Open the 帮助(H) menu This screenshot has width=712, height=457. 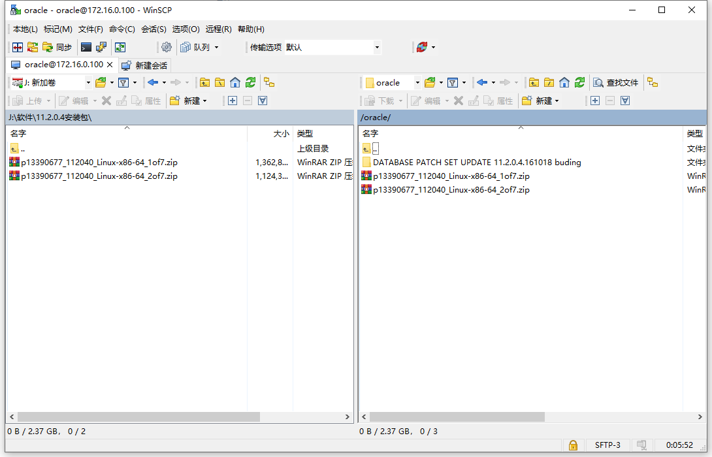[251, 29]
